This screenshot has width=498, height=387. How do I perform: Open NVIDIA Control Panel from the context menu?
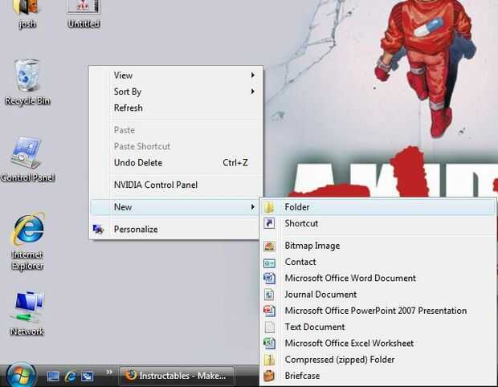(x=176, y=185)
